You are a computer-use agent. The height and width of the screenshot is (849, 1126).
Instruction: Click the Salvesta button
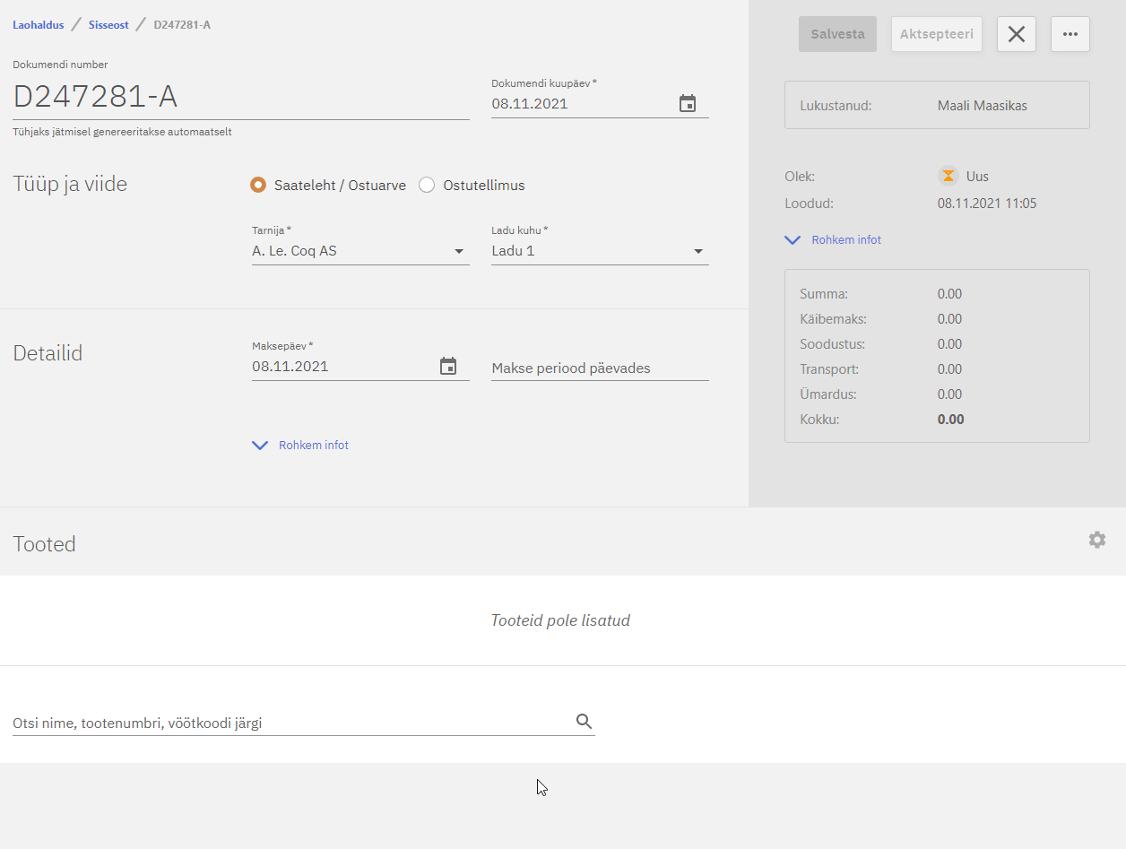[x=837, y=34]
